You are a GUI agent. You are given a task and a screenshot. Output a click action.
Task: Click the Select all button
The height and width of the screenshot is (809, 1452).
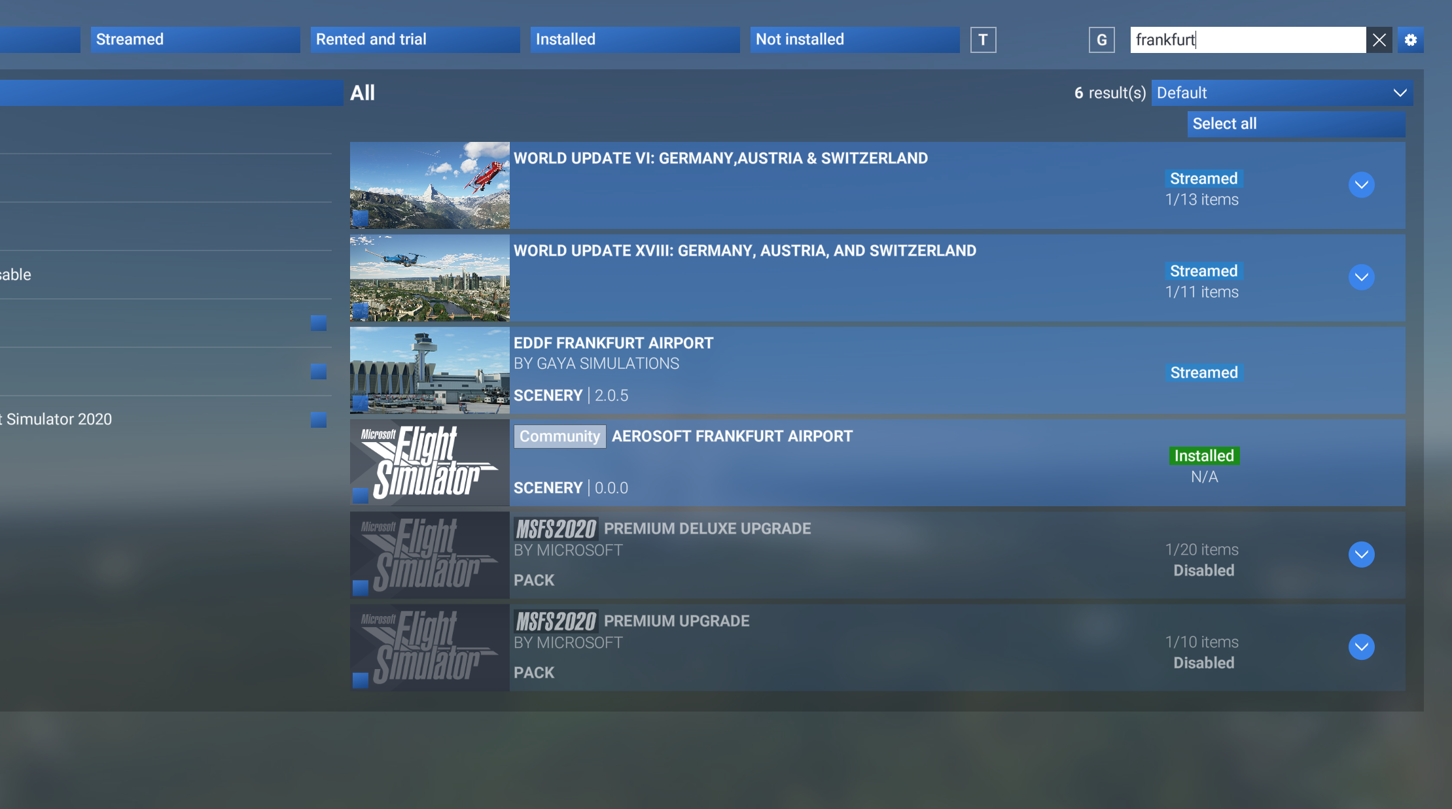pos(1296,124)
